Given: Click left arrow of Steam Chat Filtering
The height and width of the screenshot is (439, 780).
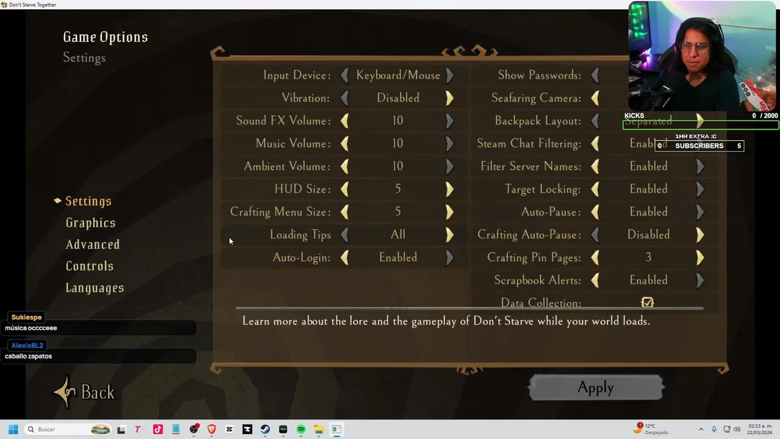Looking at the screenshot, I should [595, 144].
